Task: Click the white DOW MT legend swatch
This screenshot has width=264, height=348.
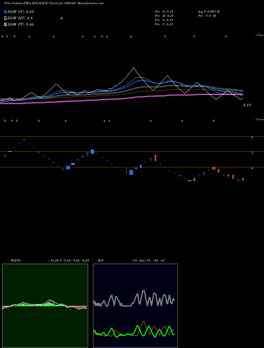Action: (5, 18)
